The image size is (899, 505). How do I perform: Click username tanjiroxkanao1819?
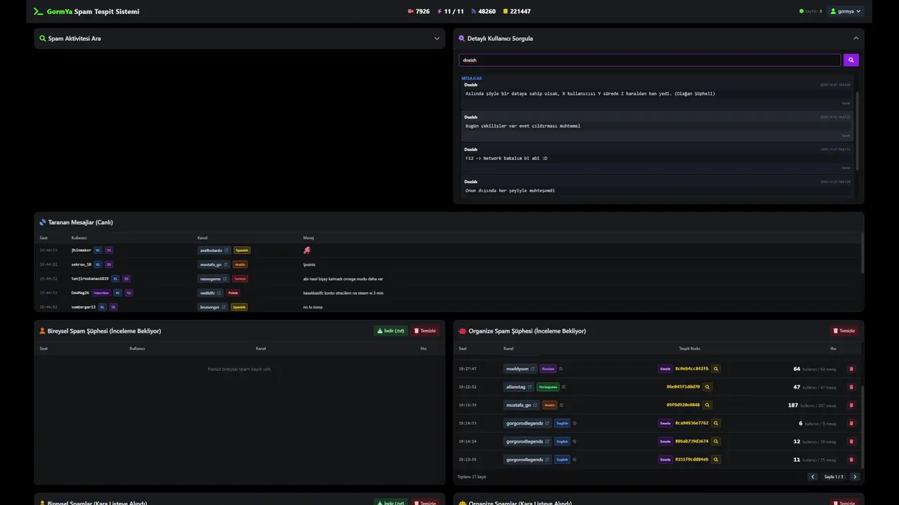[x=90, y=278]
